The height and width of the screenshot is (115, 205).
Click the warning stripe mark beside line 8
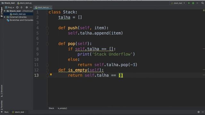point(204,49)
